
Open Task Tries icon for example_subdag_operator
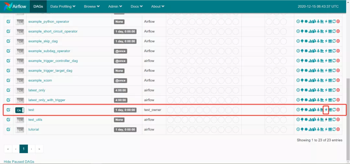[314, 51]
